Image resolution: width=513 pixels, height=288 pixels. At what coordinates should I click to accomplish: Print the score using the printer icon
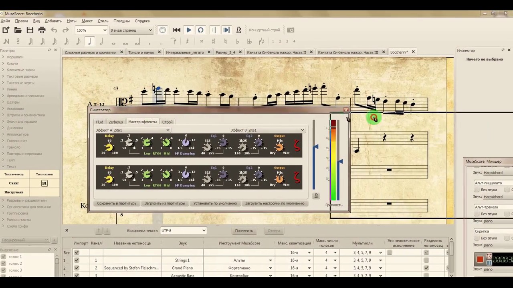point(42,30)
